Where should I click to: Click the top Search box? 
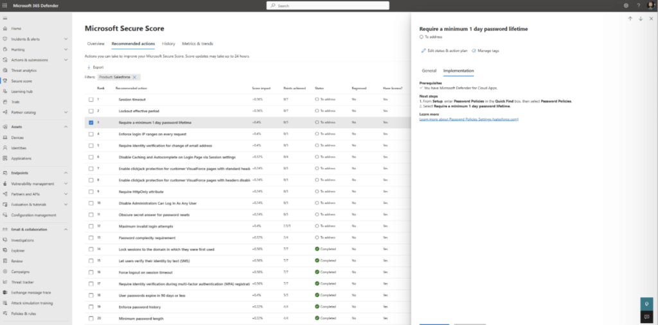tap(328, 5)
